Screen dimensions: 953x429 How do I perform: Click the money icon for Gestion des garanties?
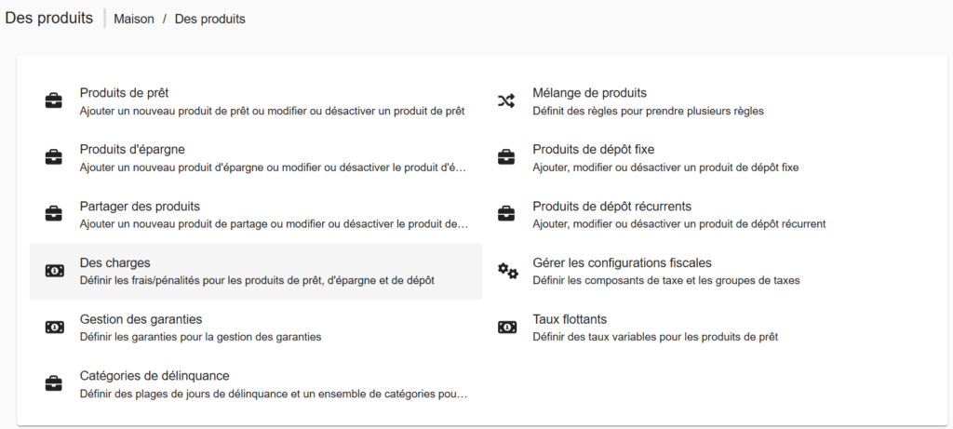[x=54, y=328]
